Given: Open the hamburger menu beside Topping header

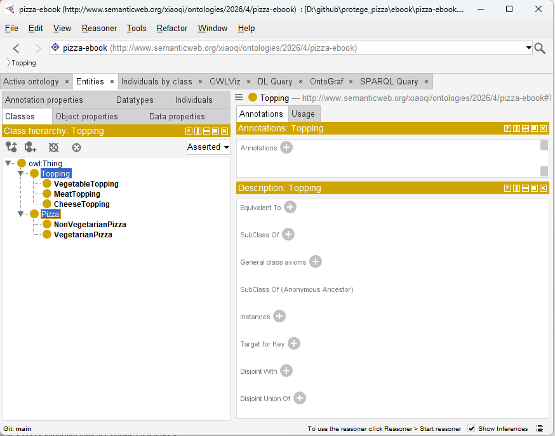Looking at the screenshot, I should tap(239, 97).
